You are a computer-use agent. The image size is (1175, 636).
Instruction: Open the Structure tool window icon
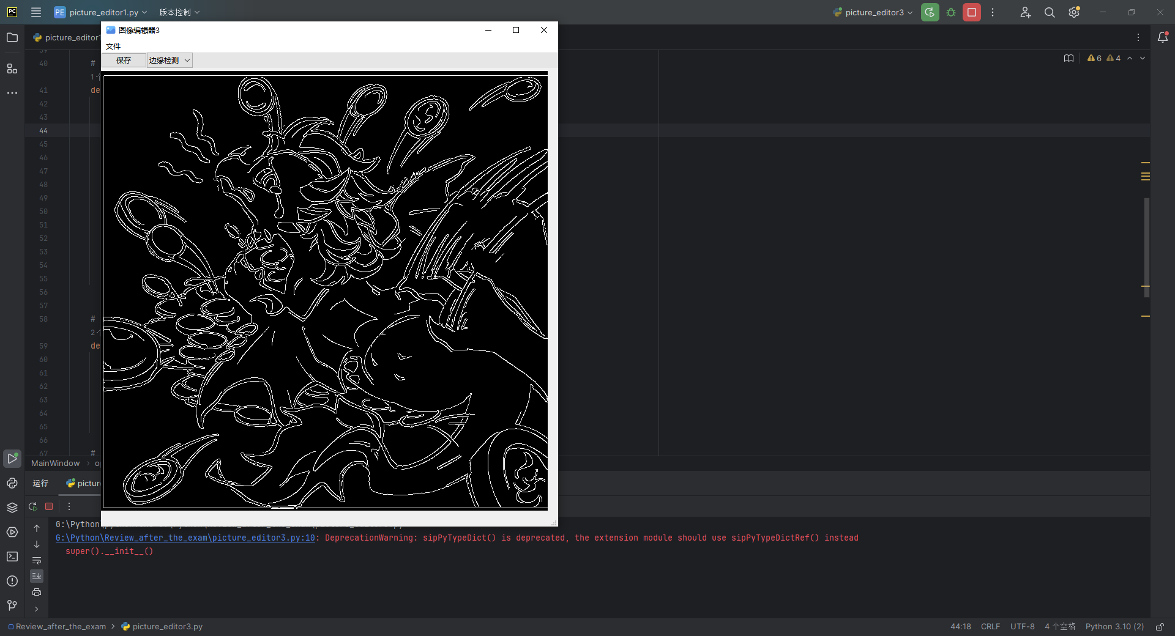pyautogui.click(x=12, y=68)
